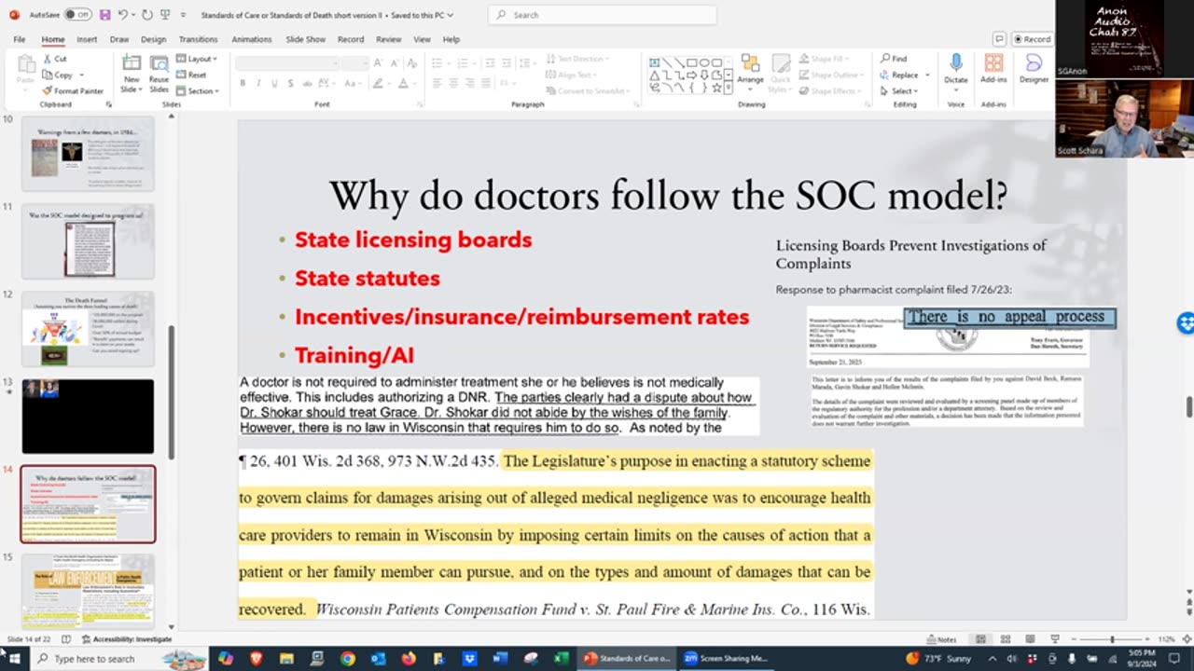Click the Dictate microphone icon

[956, 62]
